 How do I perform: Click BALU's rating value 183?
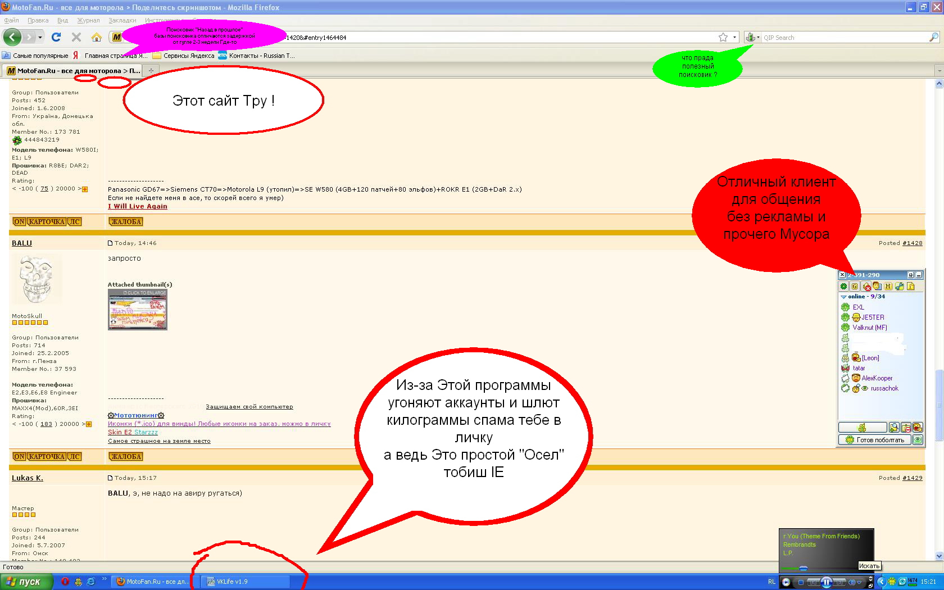tap(46, 424)
